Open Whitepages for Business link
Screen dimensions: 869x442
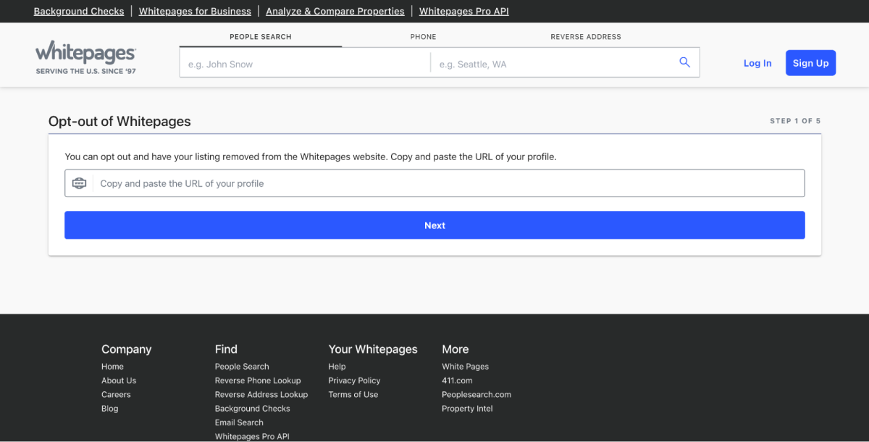195,12
